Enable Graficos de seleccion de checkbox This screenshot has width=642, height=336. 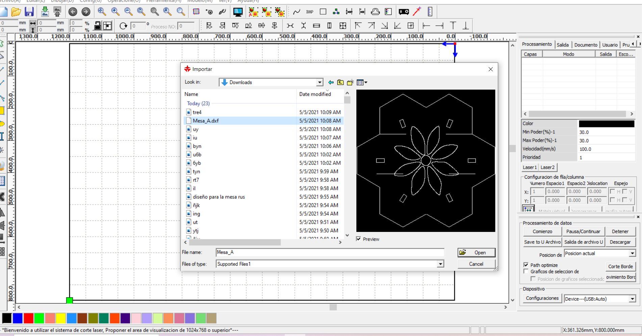(x=526, y=271)
